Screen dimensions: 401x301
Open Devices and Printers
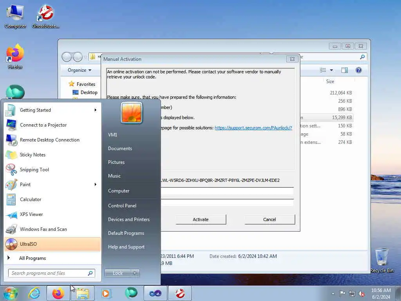(128, 219)
